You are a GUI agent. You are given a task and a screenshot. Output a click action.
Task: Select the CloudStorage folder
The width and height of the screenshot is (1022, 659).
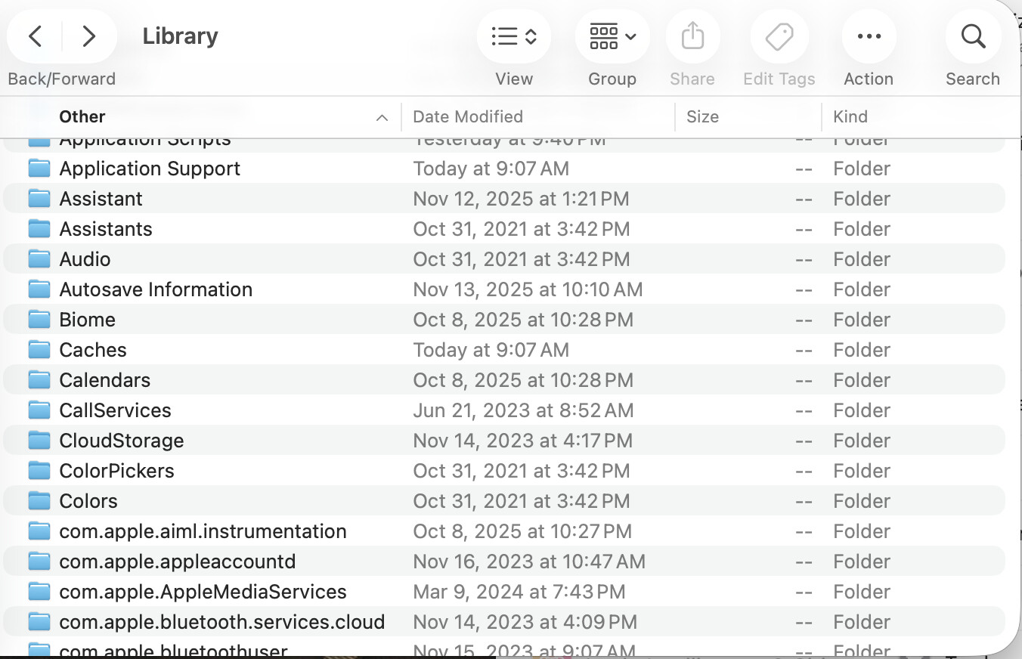(122, 441)
